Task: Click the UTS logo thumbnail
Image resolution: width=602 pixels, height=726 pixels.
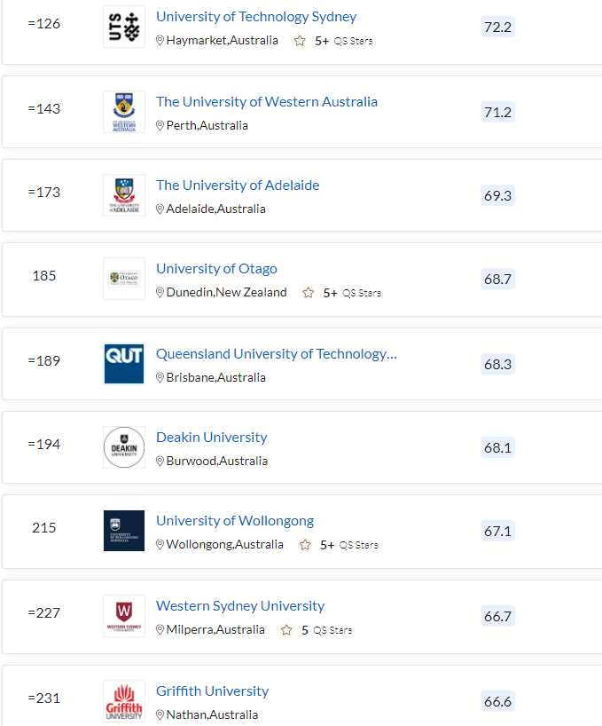Action: (x=124, y=27)
